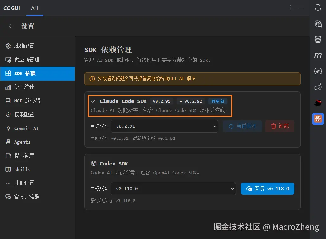Screen dimensions: 326x239
Task: Expand Codex SDK 目标版本 dropdown
Action: [x=173, y=189]
